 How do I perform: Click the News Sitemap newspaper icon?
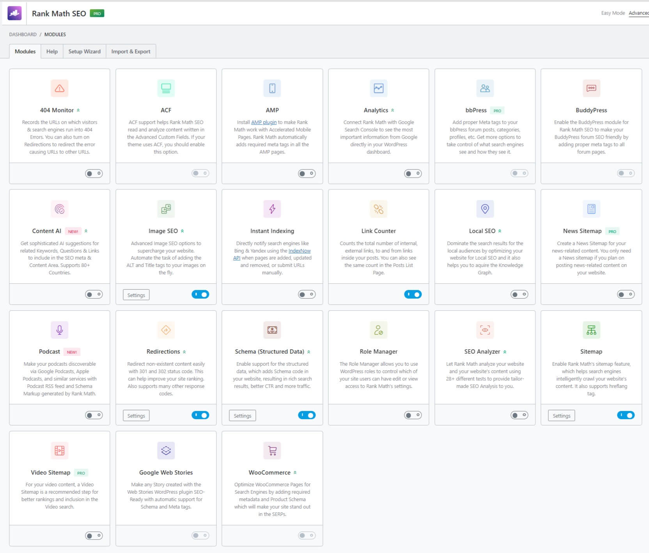591,209
